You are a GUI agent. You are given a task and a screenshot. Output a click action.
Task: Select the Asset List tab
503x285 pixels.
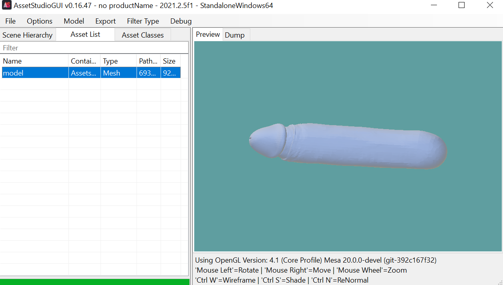tap(85, 34)
